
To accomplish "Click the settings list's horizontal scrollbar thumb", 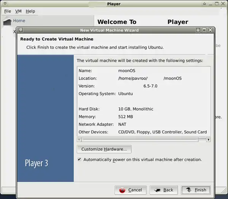I will (141, 139).
